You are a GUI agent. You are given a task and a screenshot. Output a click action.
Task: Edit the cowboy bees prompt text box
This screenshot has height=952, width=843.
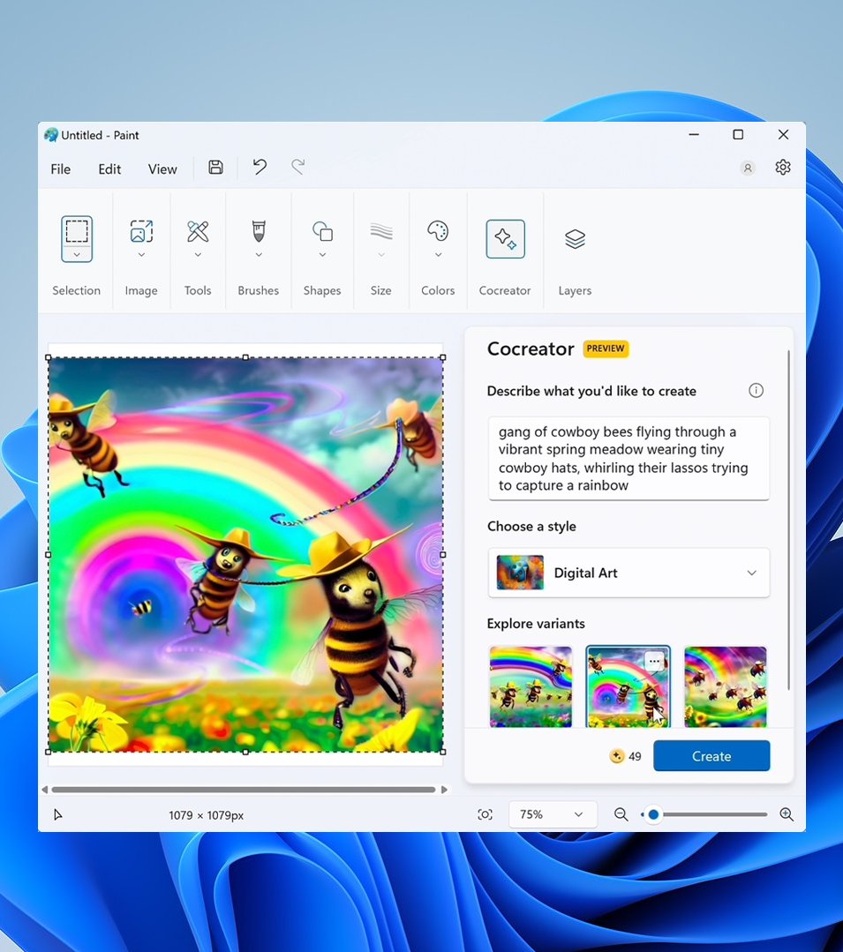point(628,459)
